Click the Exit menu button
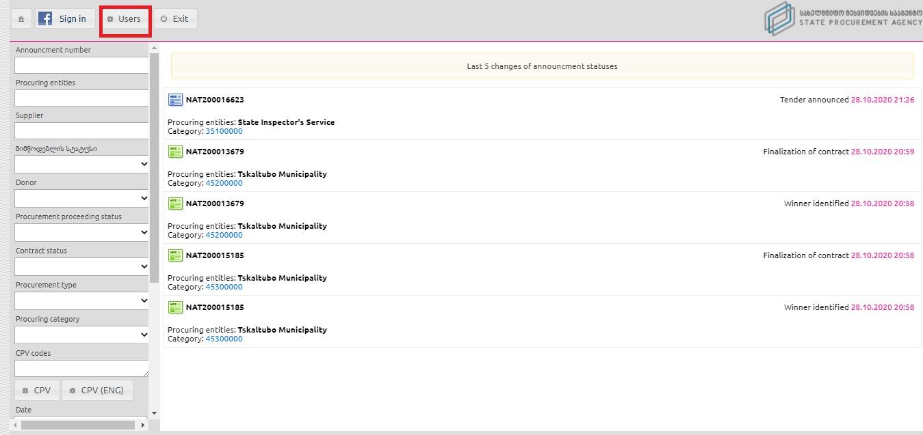923x435 pixels. point(174,19)
